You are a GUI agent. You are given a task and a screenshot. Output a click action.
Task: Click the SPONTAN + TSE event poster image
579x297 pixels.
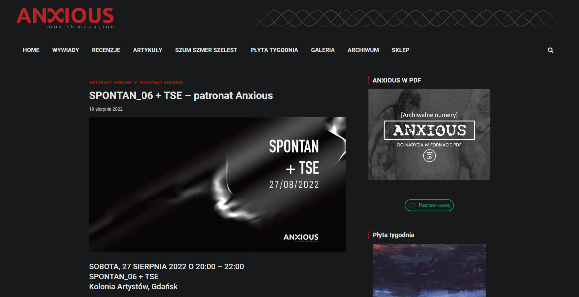pyautogui.click(x=217, y=184)
